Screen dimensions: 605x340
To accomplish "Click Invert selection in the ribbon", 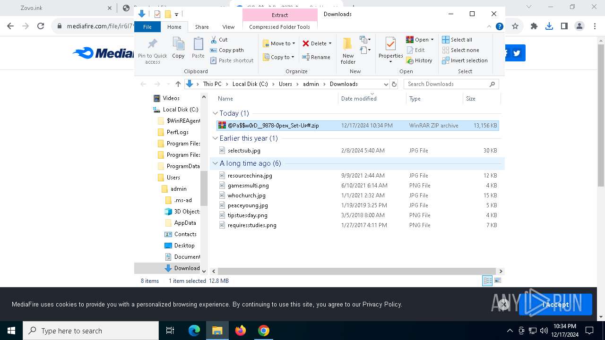I will point(465,60).
